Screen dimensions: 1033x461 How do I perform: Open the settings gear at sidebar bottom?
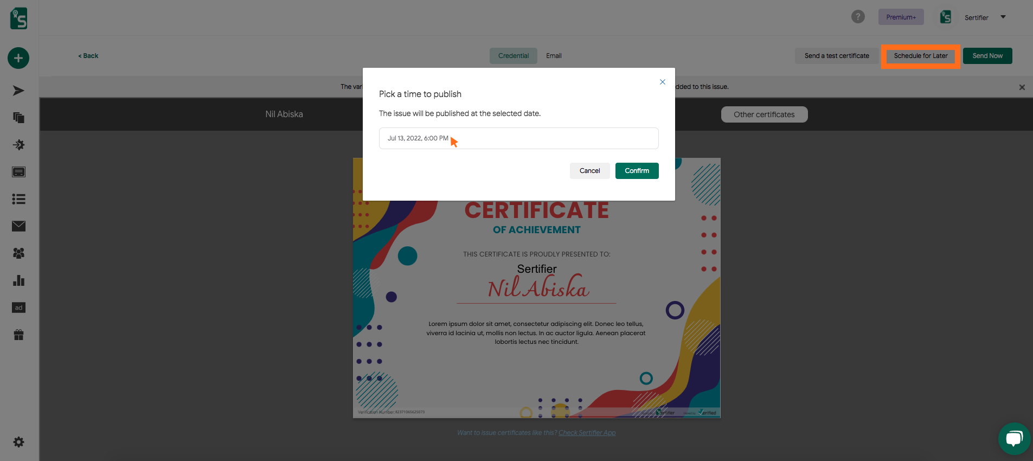18,442
